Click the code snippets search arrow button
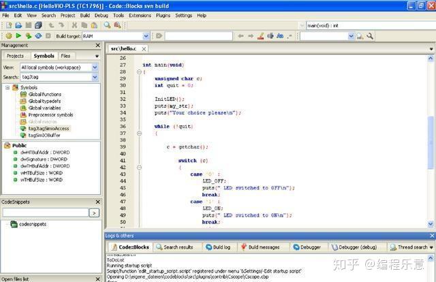 pyautogui.click(x=94, y=213)
